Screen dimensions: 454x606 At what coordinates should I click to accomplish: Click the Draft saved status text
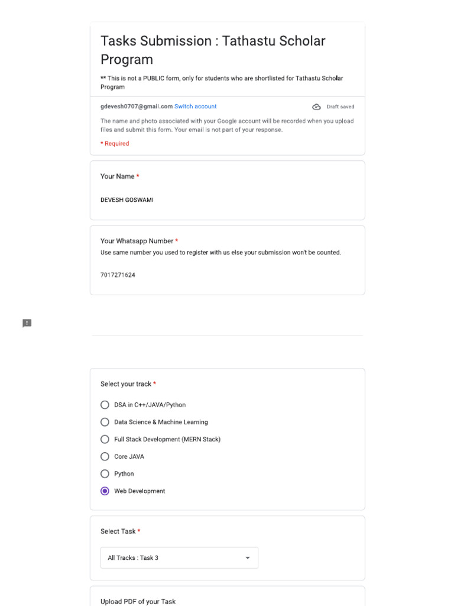click(340, 107)
